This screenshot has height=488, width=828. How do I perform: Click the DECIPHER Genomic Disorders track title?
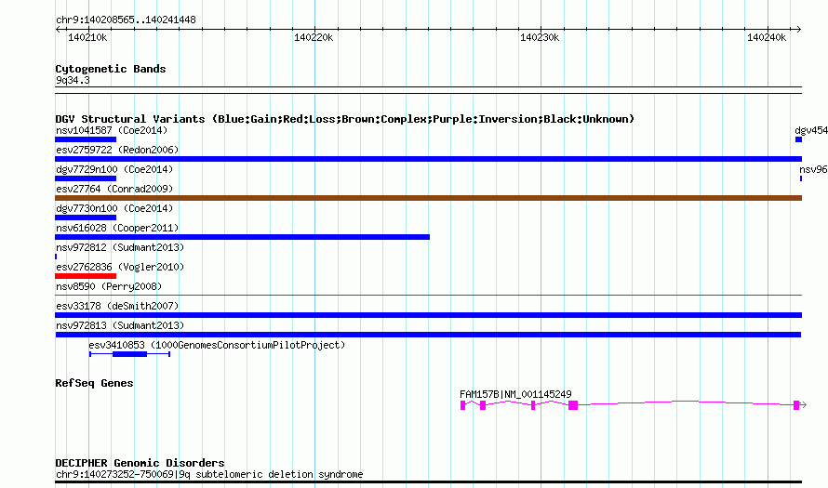tap(140, 463)
